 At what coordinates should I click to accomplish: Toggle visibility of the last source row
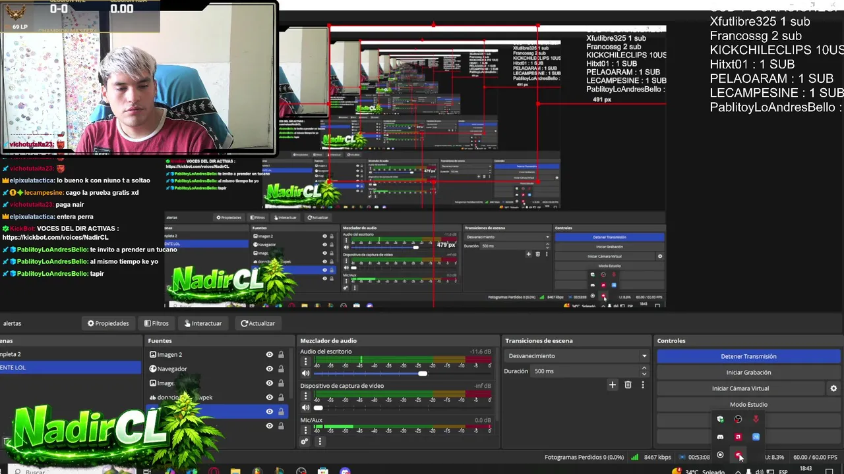(x=269, y=426)
